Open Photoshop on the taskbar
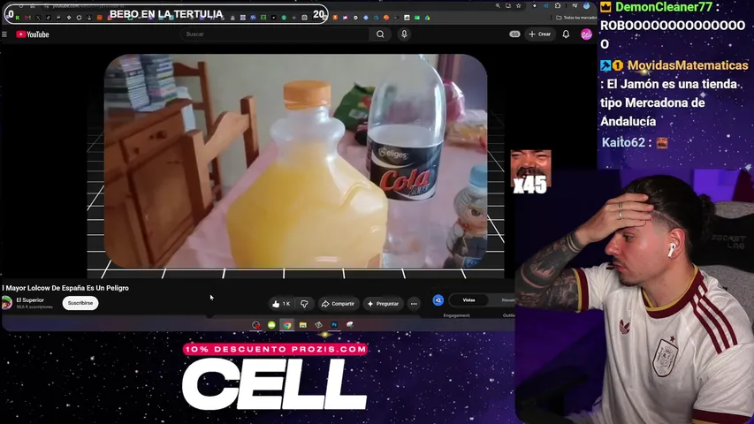 (x=334, y=325)
